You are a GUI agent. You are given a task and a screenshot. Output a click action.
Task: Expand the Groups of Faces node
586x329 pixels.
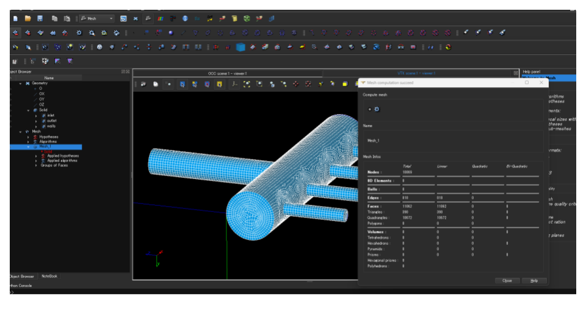[x=36, y=165]
